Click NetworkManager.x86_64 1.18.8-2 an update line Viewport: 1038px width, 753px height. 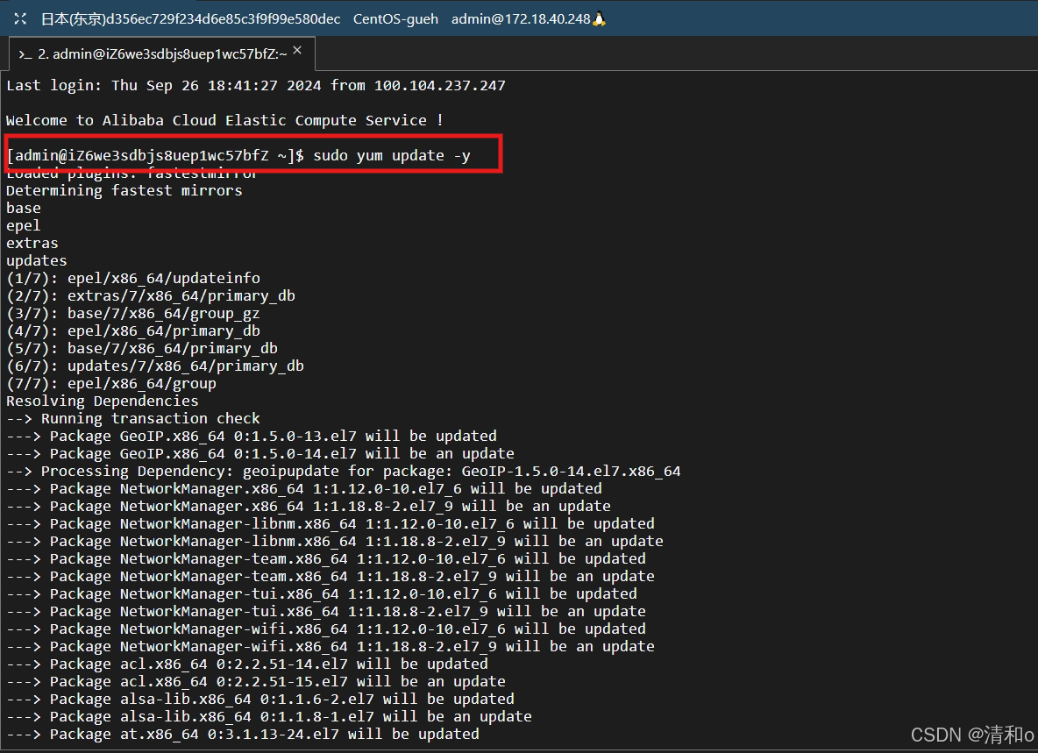(x=309, y=506)
